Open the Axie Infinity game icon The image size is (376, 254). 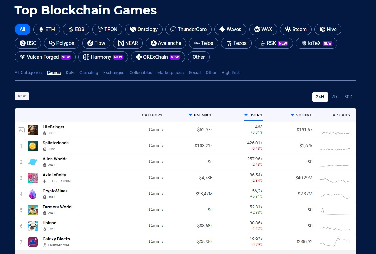coord(33,178)
